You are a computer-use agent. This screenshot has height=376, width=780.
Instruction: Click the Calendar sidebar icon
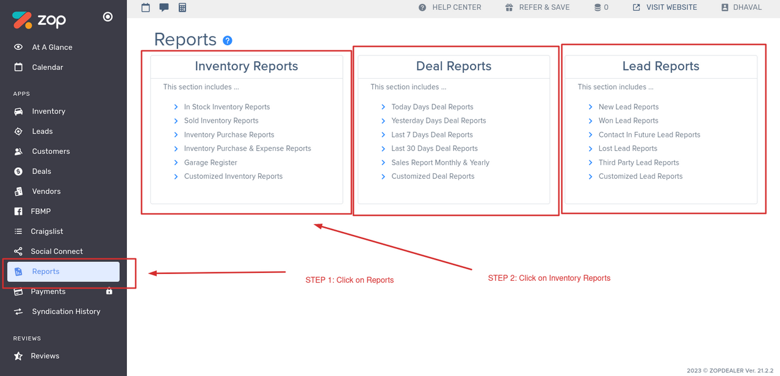pyautogui.click(x=18, y=67)
